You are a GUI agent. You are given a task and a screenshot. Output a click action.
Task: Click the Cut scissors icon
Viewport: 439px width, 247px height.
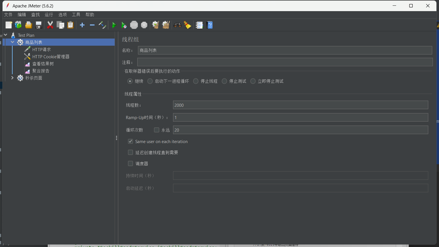point(50,25)
